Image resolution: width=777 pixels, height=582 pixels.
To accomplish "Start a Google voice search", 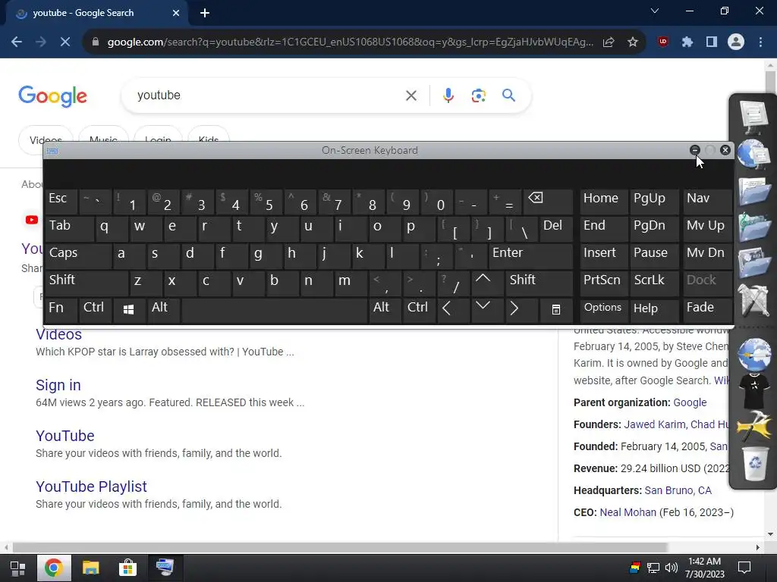I will (x=448, y=95).
